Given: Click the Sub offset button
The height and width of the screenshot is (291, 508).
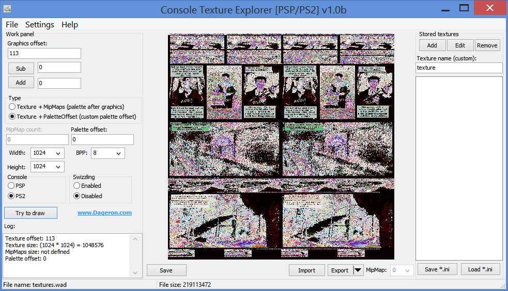Looking at the screenshot, I should pyautogui.click(x=21, y=69).
